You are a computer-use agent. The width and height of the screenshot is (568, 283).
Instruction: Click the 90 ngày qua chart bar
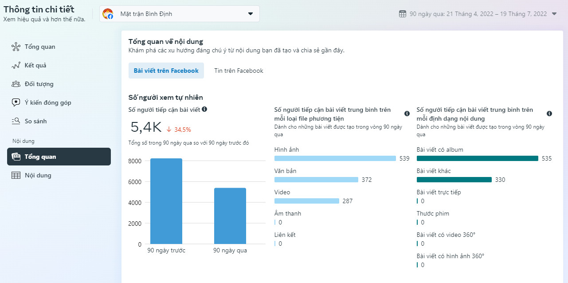pos(230,216)
